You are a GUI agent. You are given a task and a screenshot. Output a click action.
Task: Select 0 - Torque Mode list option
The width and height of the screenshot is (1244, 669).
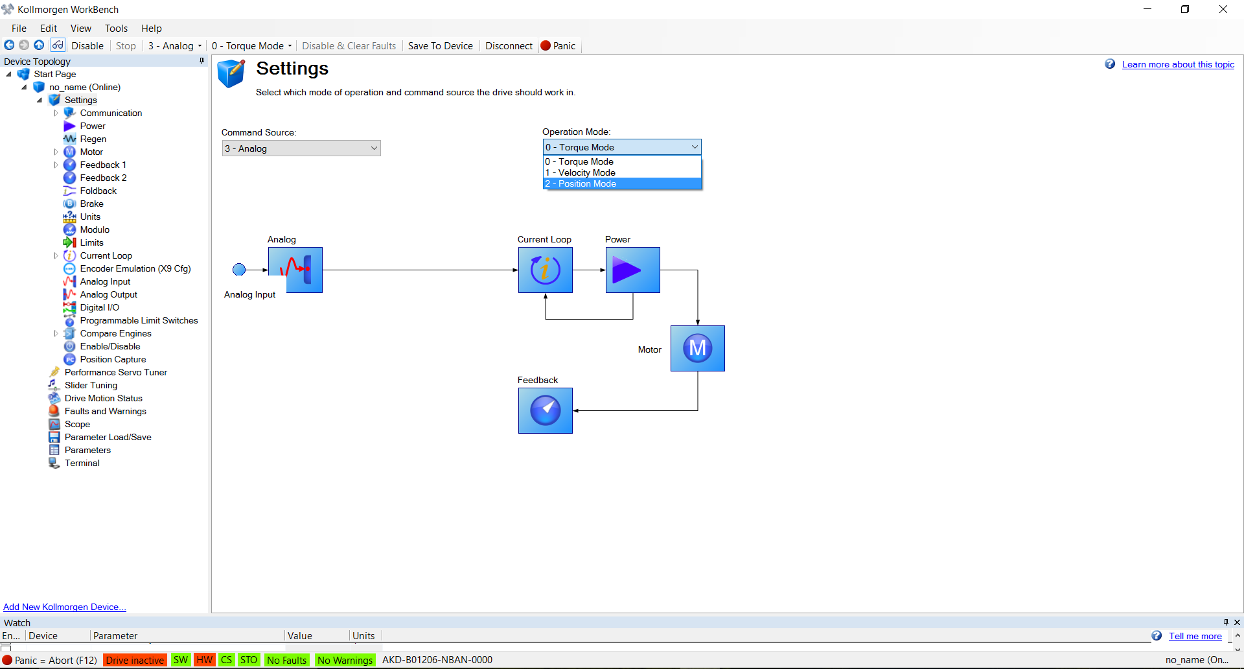pos(622,161)
